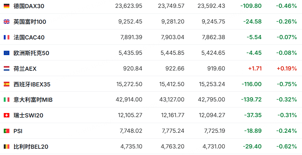302x155 pixels.
Task: Open the 法国CAC40 index page
Action: (29, 37)
